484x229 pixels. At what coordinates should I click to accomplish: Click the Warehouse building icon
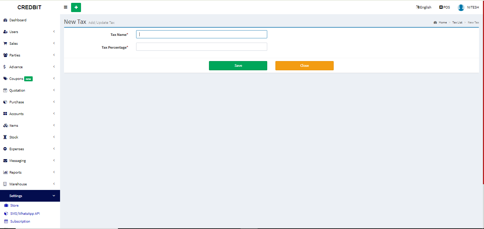5,184
